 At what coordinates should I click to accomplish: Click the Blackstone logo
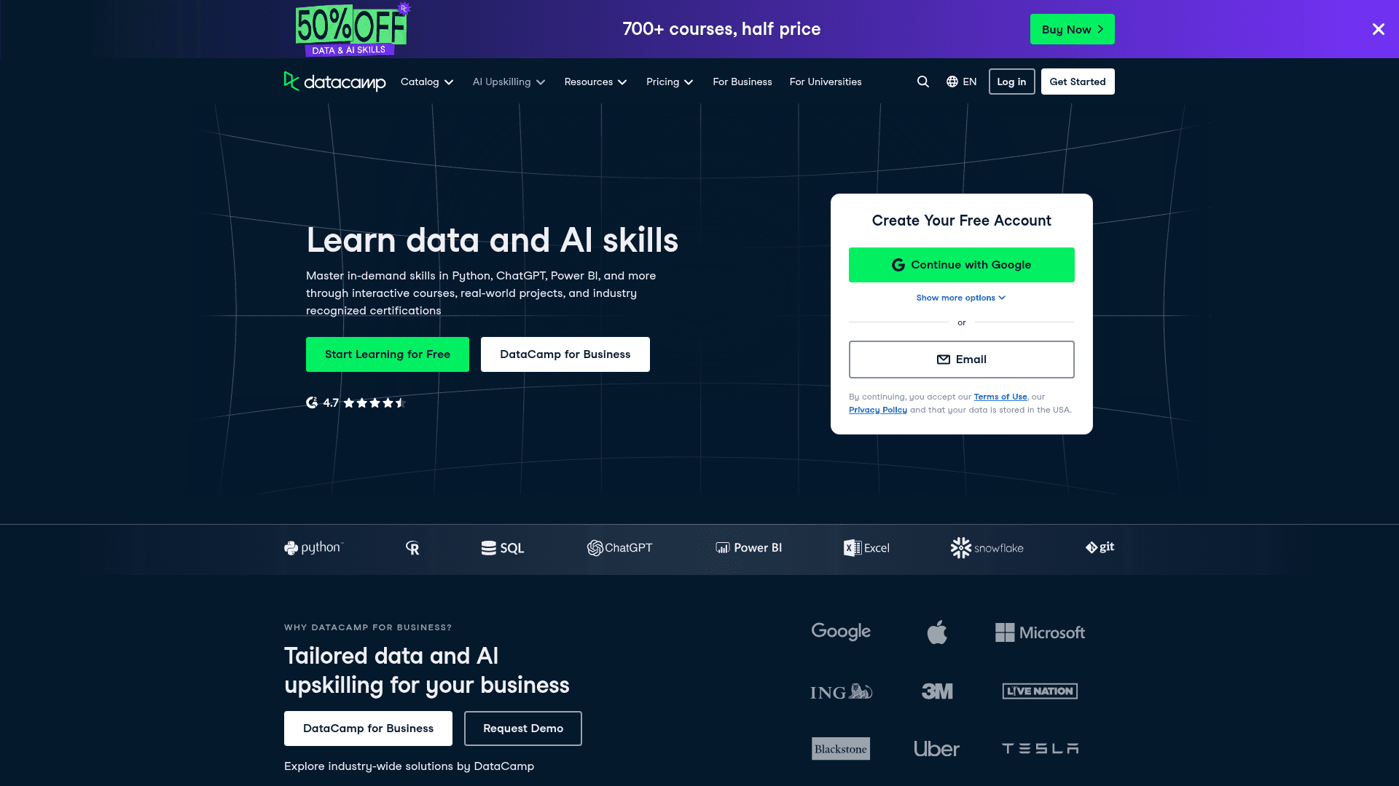coord(841,749)
